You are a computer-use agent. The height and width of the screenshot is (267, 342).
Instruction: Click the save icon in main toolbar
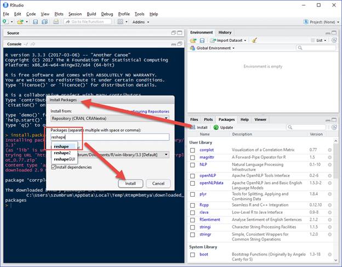click(35, 22)
